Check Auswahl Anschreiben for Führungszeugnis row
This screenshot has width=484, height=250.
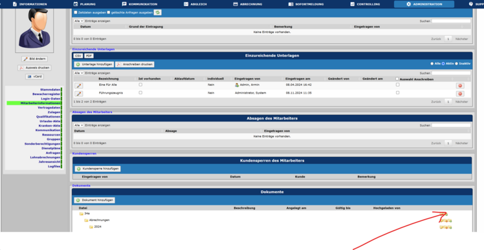point(397,92)
